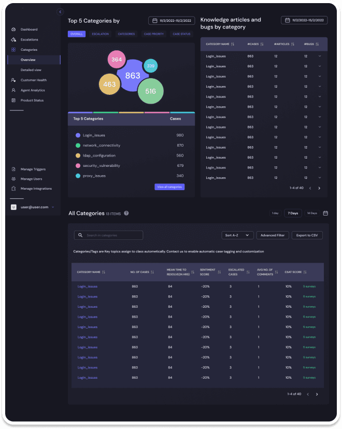The image size is (342, 429).
Task: Open first Login_issues link in All Categories
Action: pos(87,287)
